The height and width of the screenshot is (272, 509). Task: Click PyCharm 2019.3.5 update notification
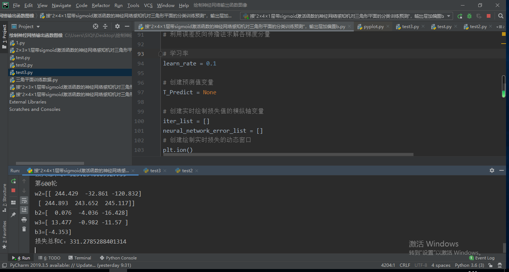click(x=70, y=265)
